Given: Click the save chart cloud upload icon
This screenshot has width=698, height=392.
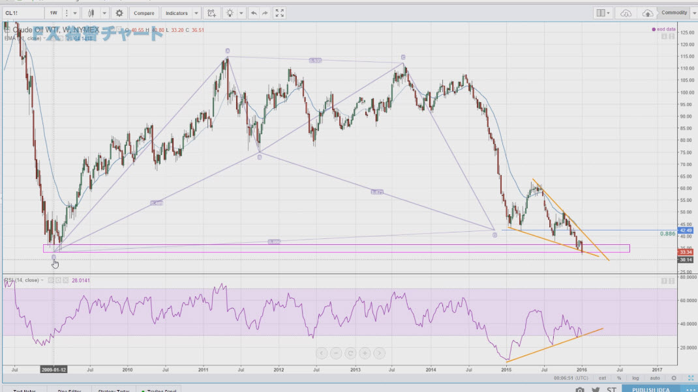Looking at the screenshot, I should (x=648, y=13).
